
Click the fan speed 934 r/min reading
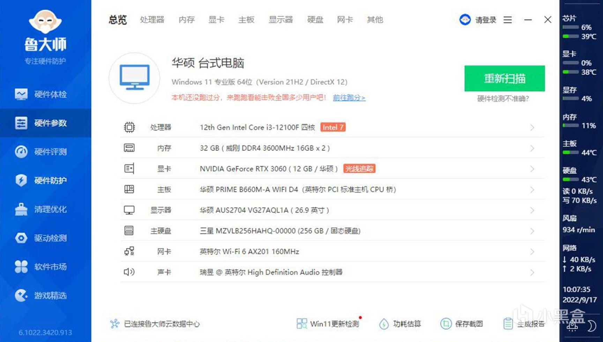point(579,230)
